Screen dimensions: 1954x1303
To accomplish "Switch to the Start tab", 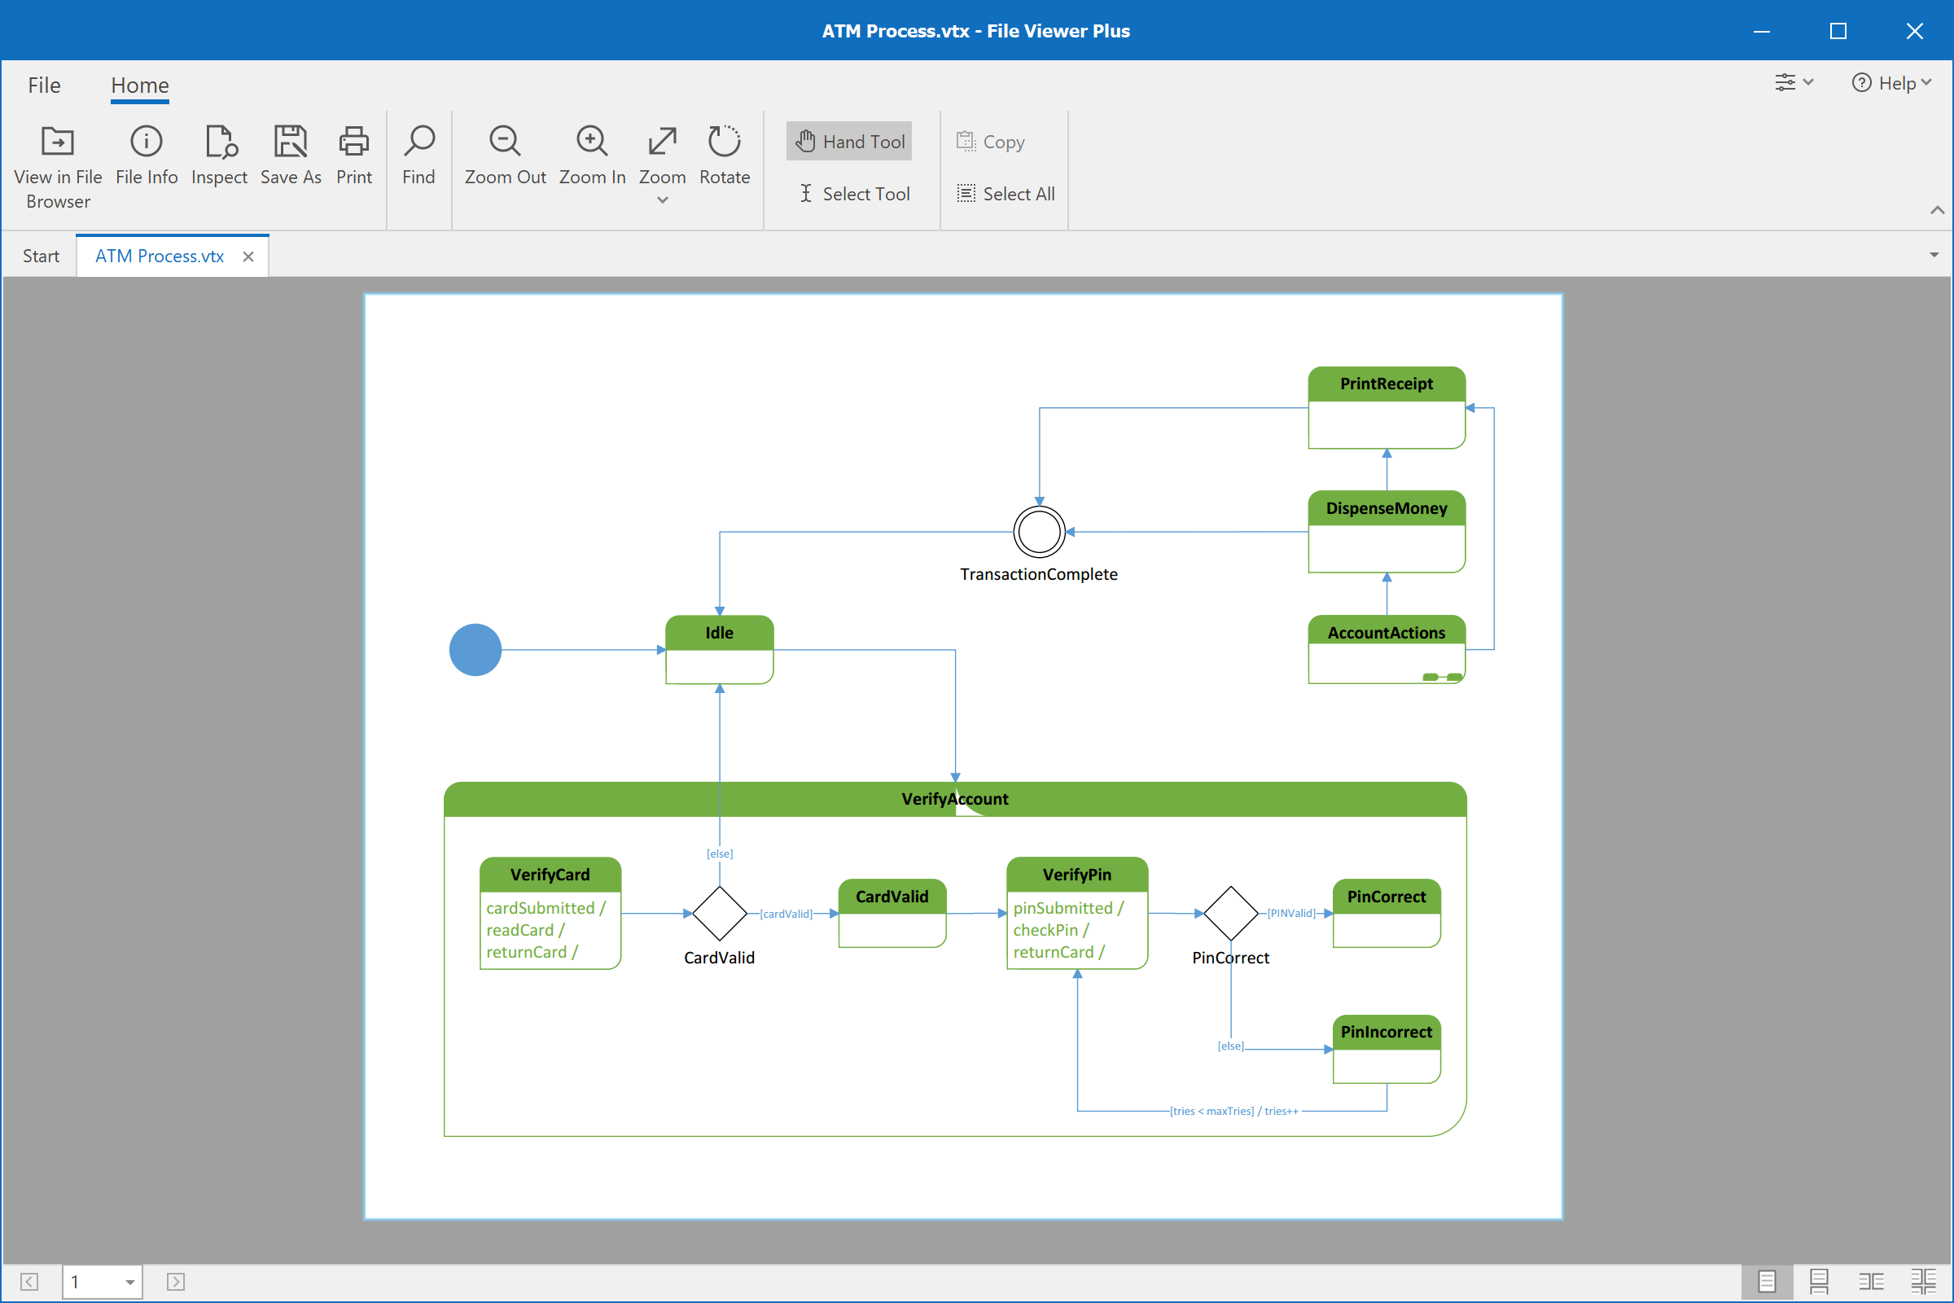I will [x=40, y=255].
